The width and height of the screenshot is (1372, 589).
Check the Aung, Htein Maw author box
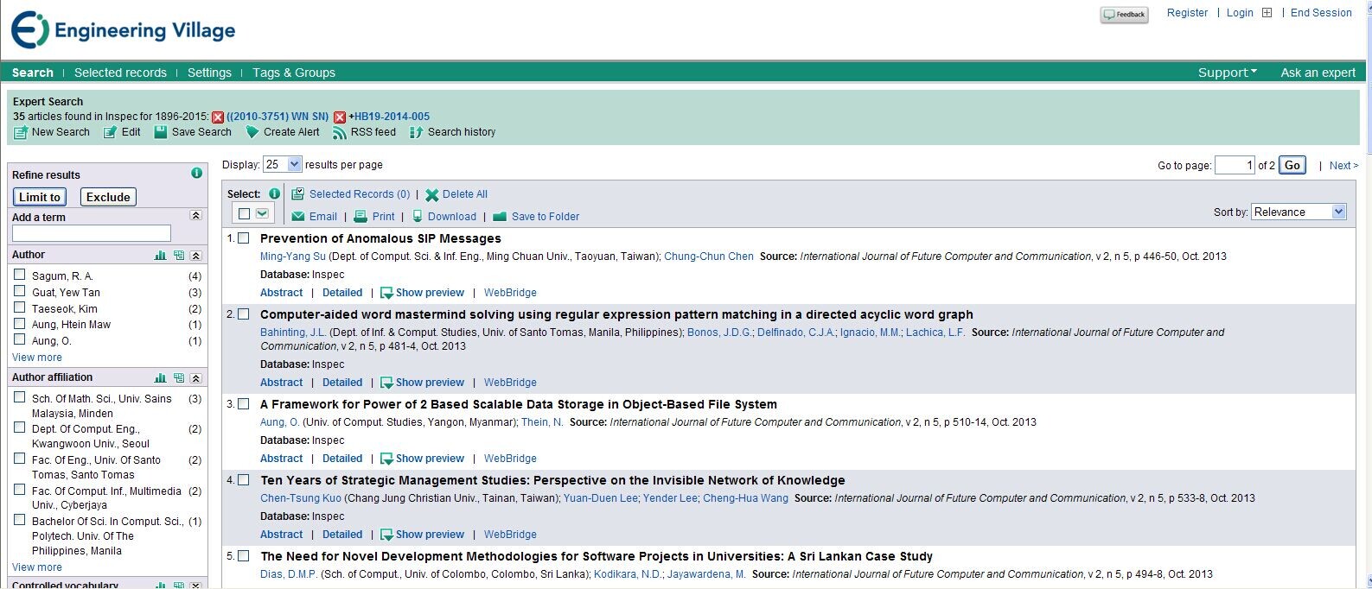19,323
